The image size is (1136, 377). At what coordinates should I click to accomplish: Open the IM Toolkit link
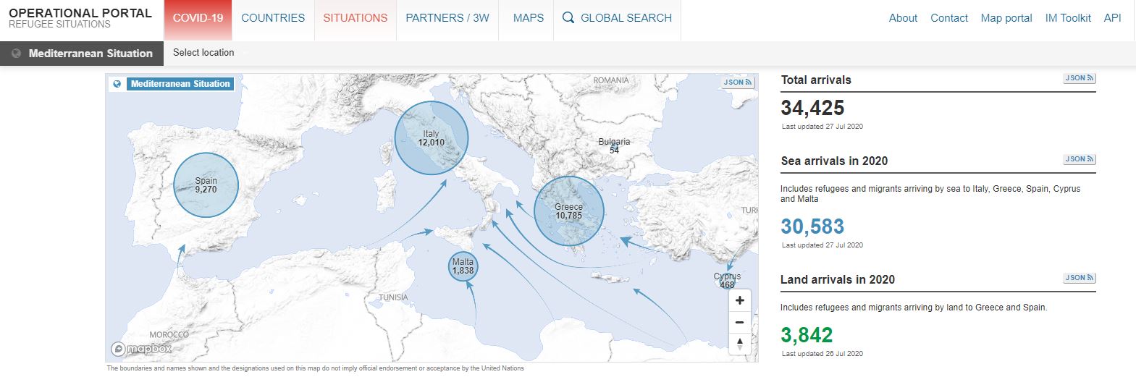[x=1068, y=18]
